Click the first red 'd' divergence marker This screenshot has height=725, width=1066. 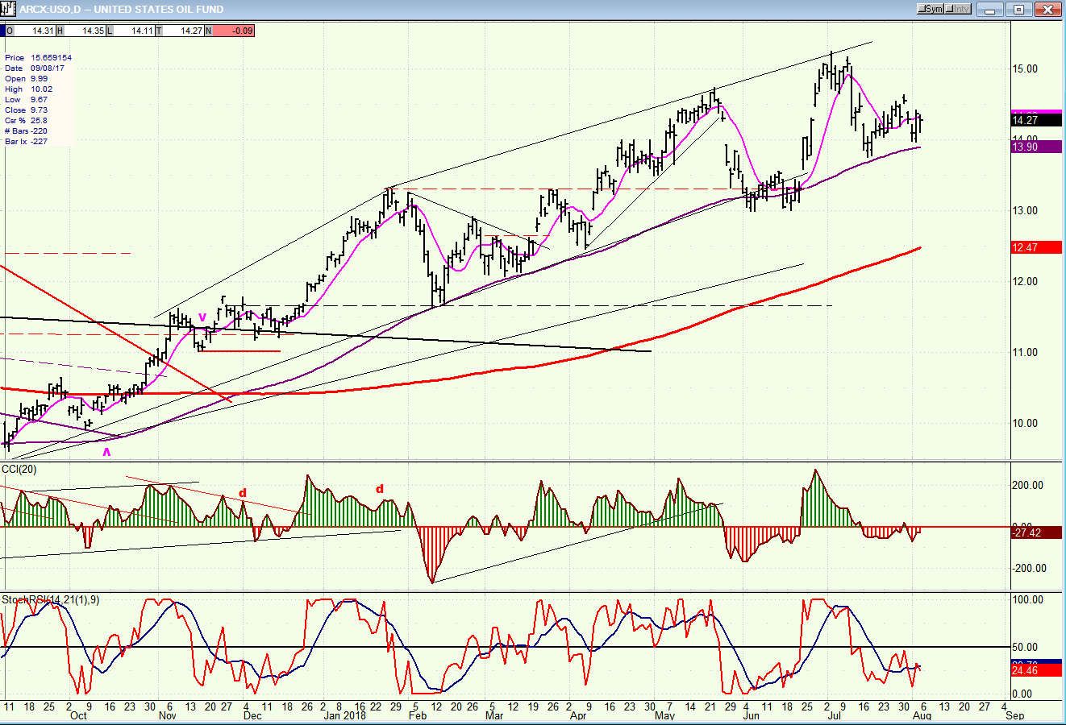[x=242, y=493]
